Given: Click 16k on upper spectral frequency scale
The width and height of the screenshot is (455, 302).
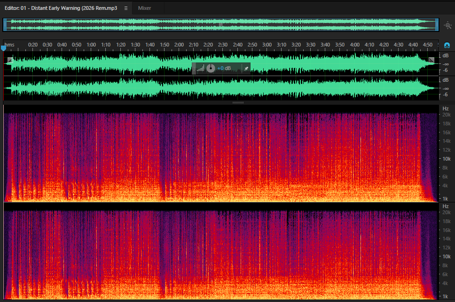Looking at the screenshot, I should (447, 132).
